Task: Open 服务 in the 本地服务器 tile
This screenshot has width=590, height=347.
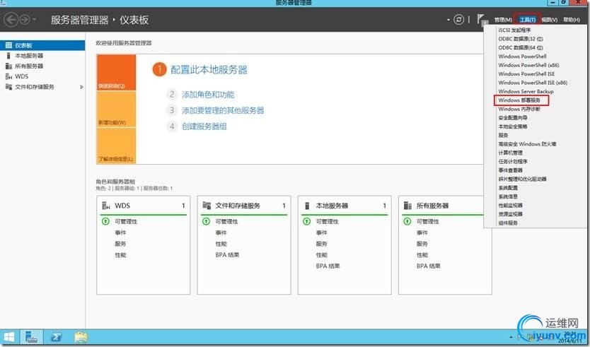Action: pos(322,244)
